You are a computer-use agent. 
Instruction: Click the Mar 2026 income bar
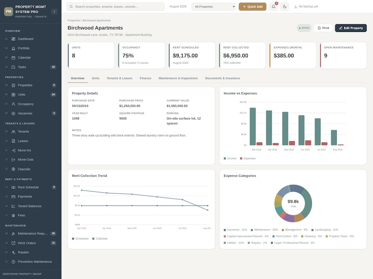point(253,127)
